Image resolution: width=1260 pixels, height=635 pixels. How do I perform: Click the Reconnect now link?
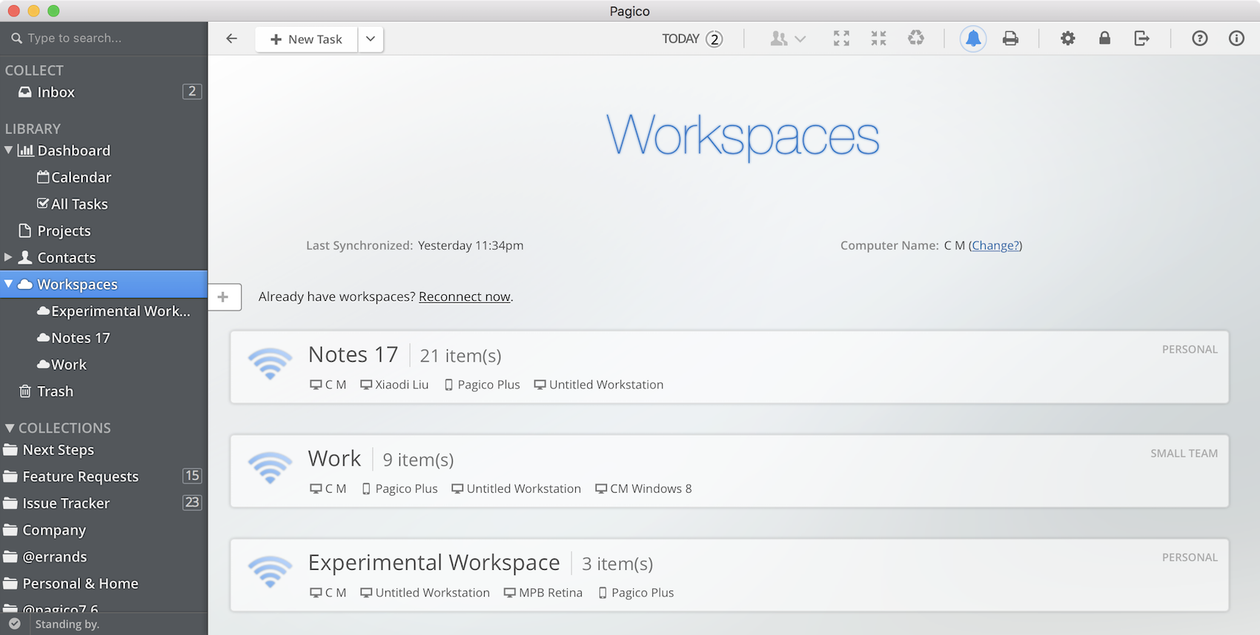[x=465, y=296]
